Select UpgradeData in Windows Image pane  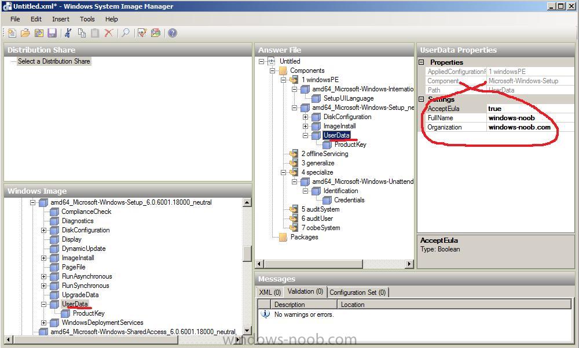[80, 295]
